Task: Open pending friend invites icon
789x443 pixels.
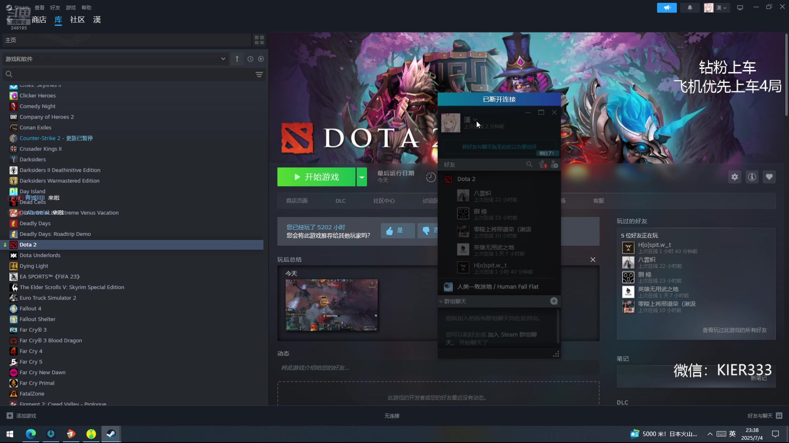Action: (x=542, y=164)
